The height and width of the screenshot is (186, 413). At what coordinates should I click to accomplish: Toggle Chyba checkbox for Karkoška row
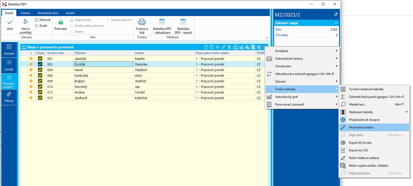[x=40, y=75]
